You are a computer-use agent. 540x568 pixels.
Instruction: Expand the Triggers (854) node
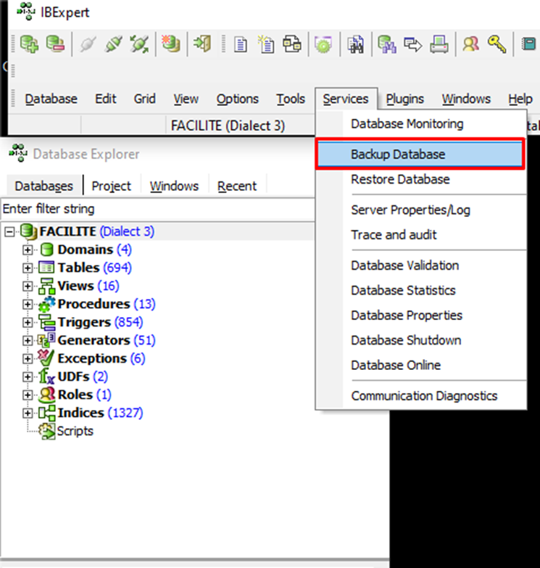pos(28,322)
